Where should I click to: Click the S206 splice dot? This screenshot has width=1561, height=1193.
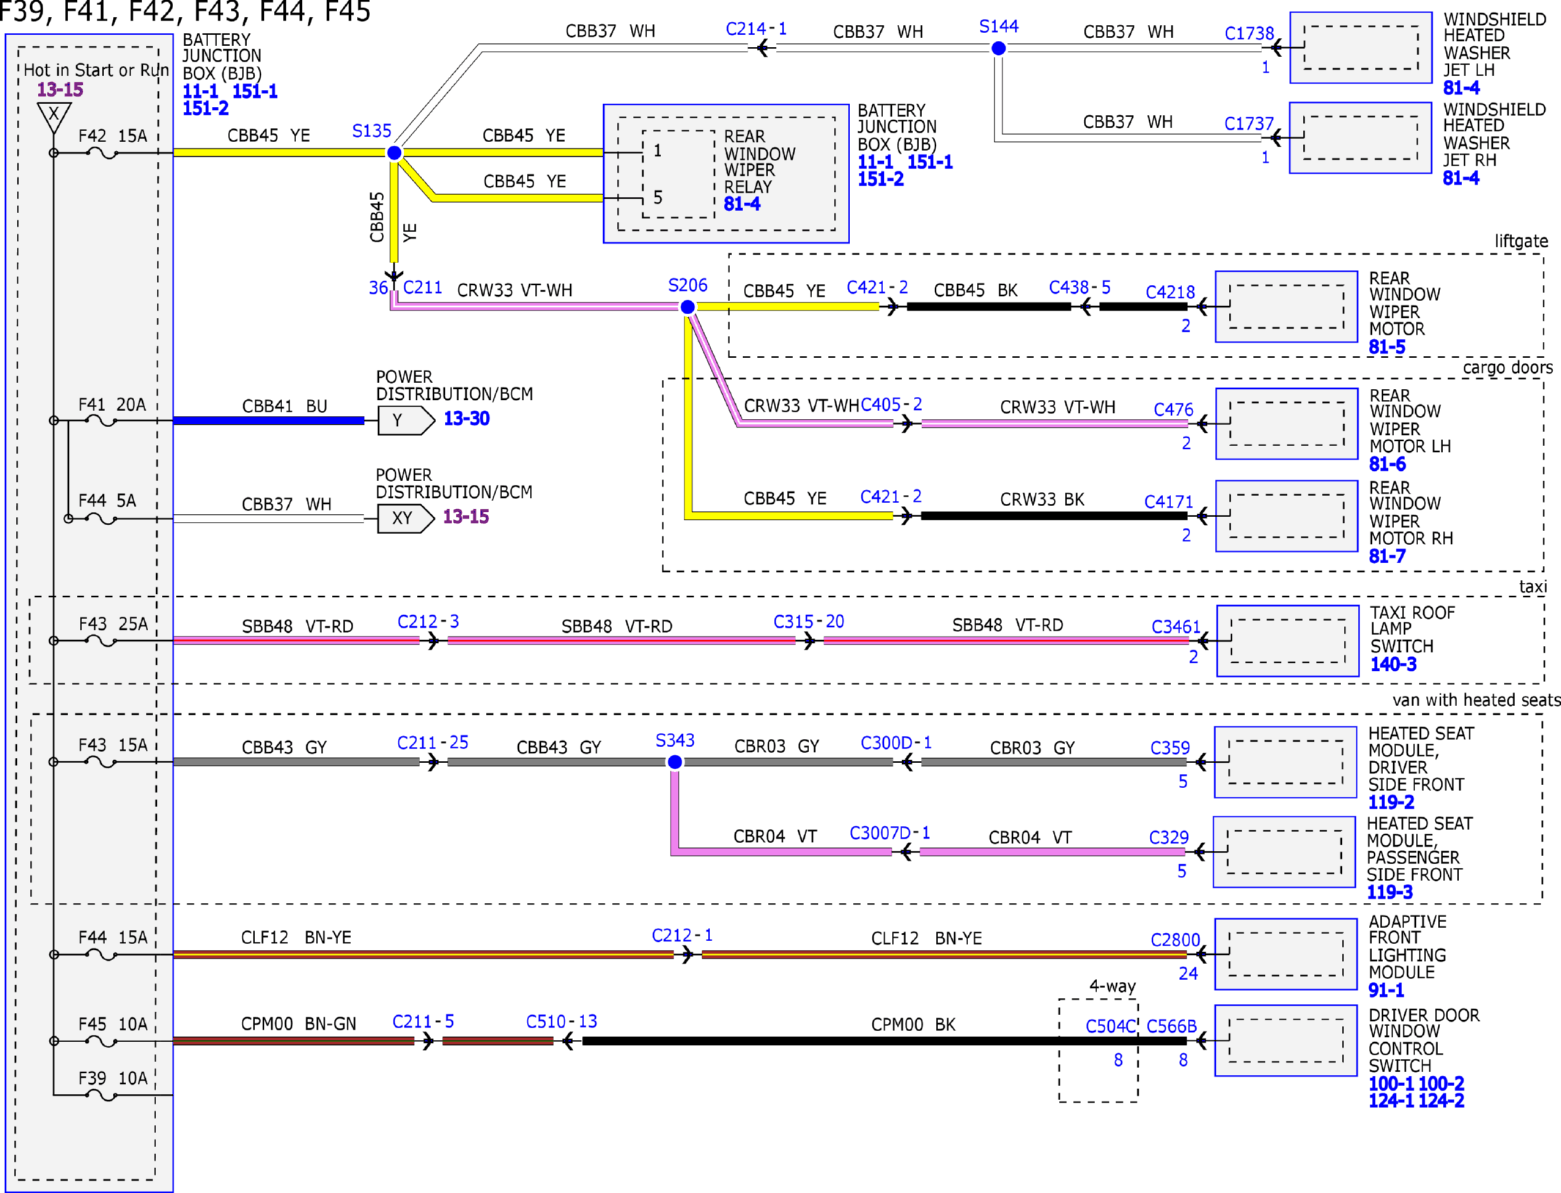tap(687, 307)
